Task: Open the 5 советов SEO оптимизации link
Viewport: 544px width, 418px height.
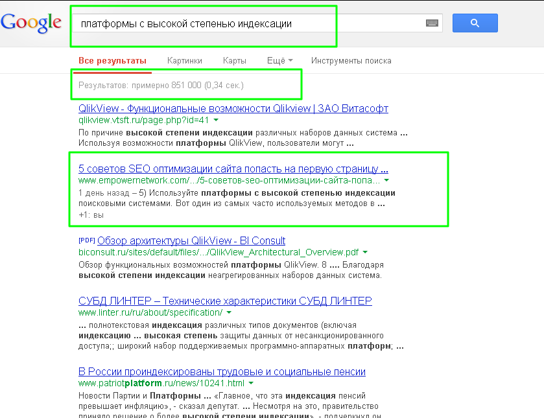Action: point(233,169)
